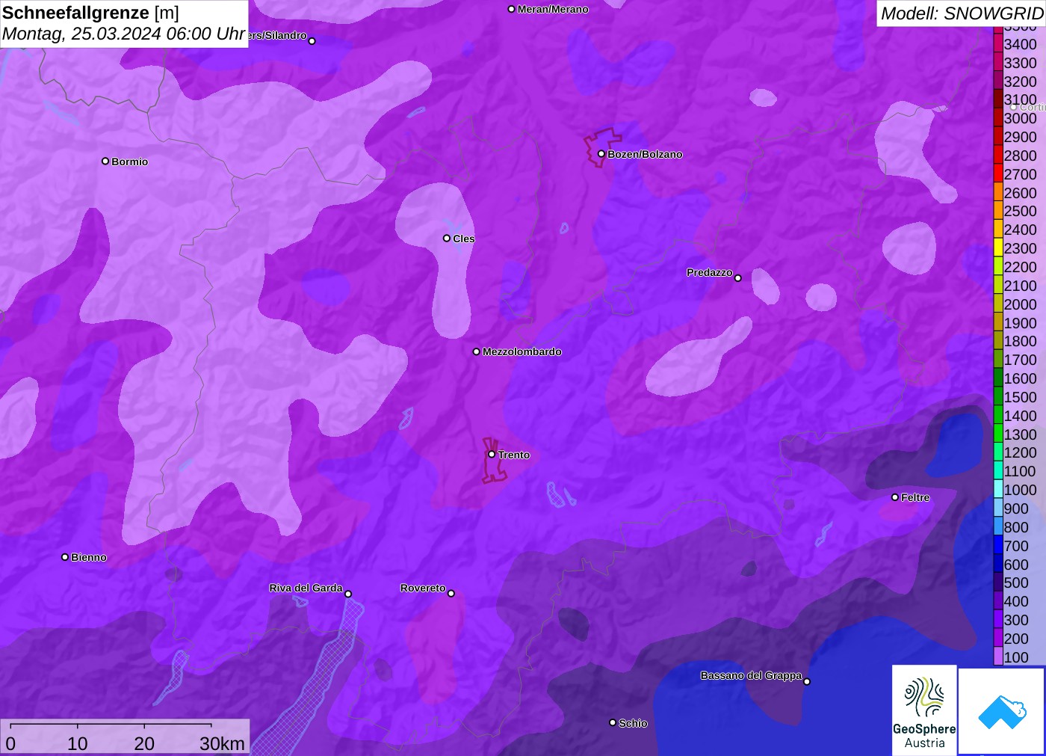The width and height of the screenshot is (1046, 756).
Task: Pick the 2200 m legend color swatch
Action: [998, 266]
